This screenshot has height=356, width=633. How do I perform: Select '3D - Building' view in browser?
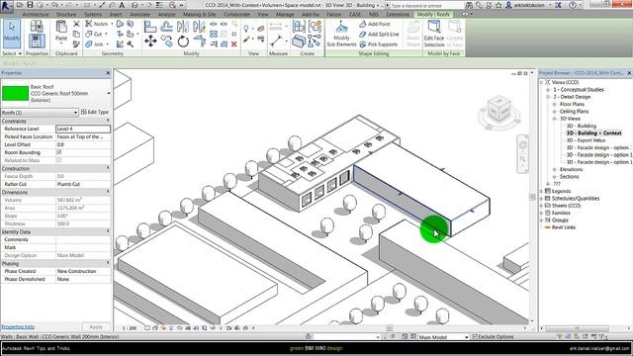point(582,126)
